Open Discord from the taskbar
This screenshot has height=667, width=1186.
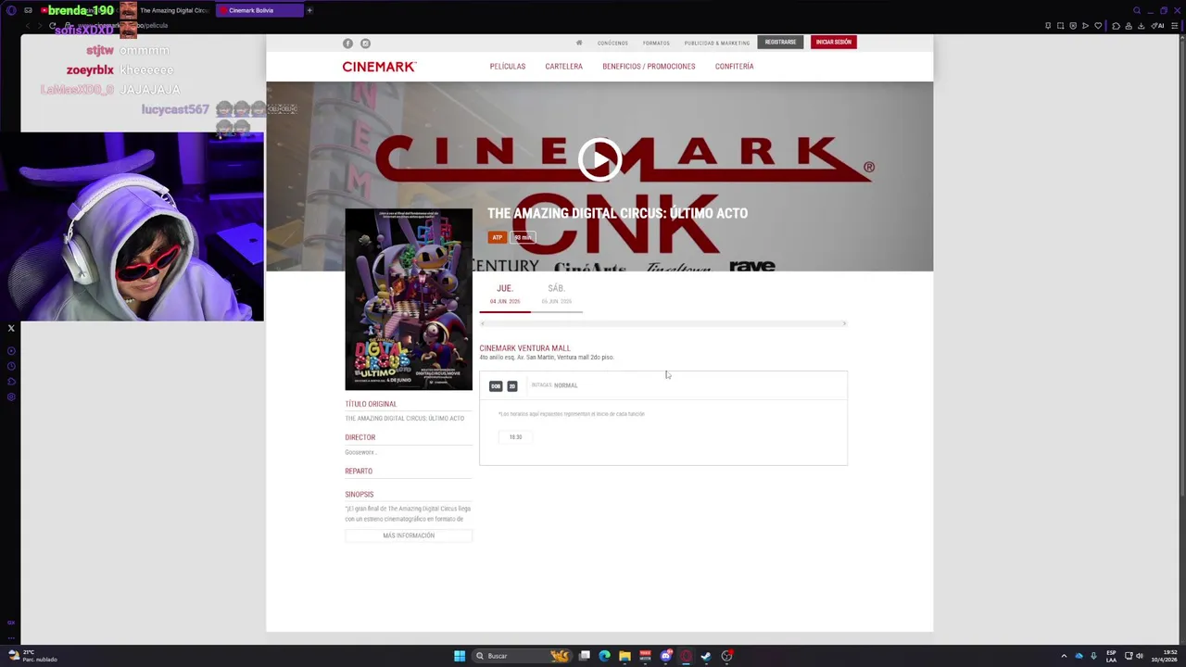point(665,656)
